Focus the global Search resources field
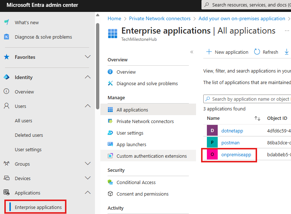291x214 pixels. coord(246,5)
